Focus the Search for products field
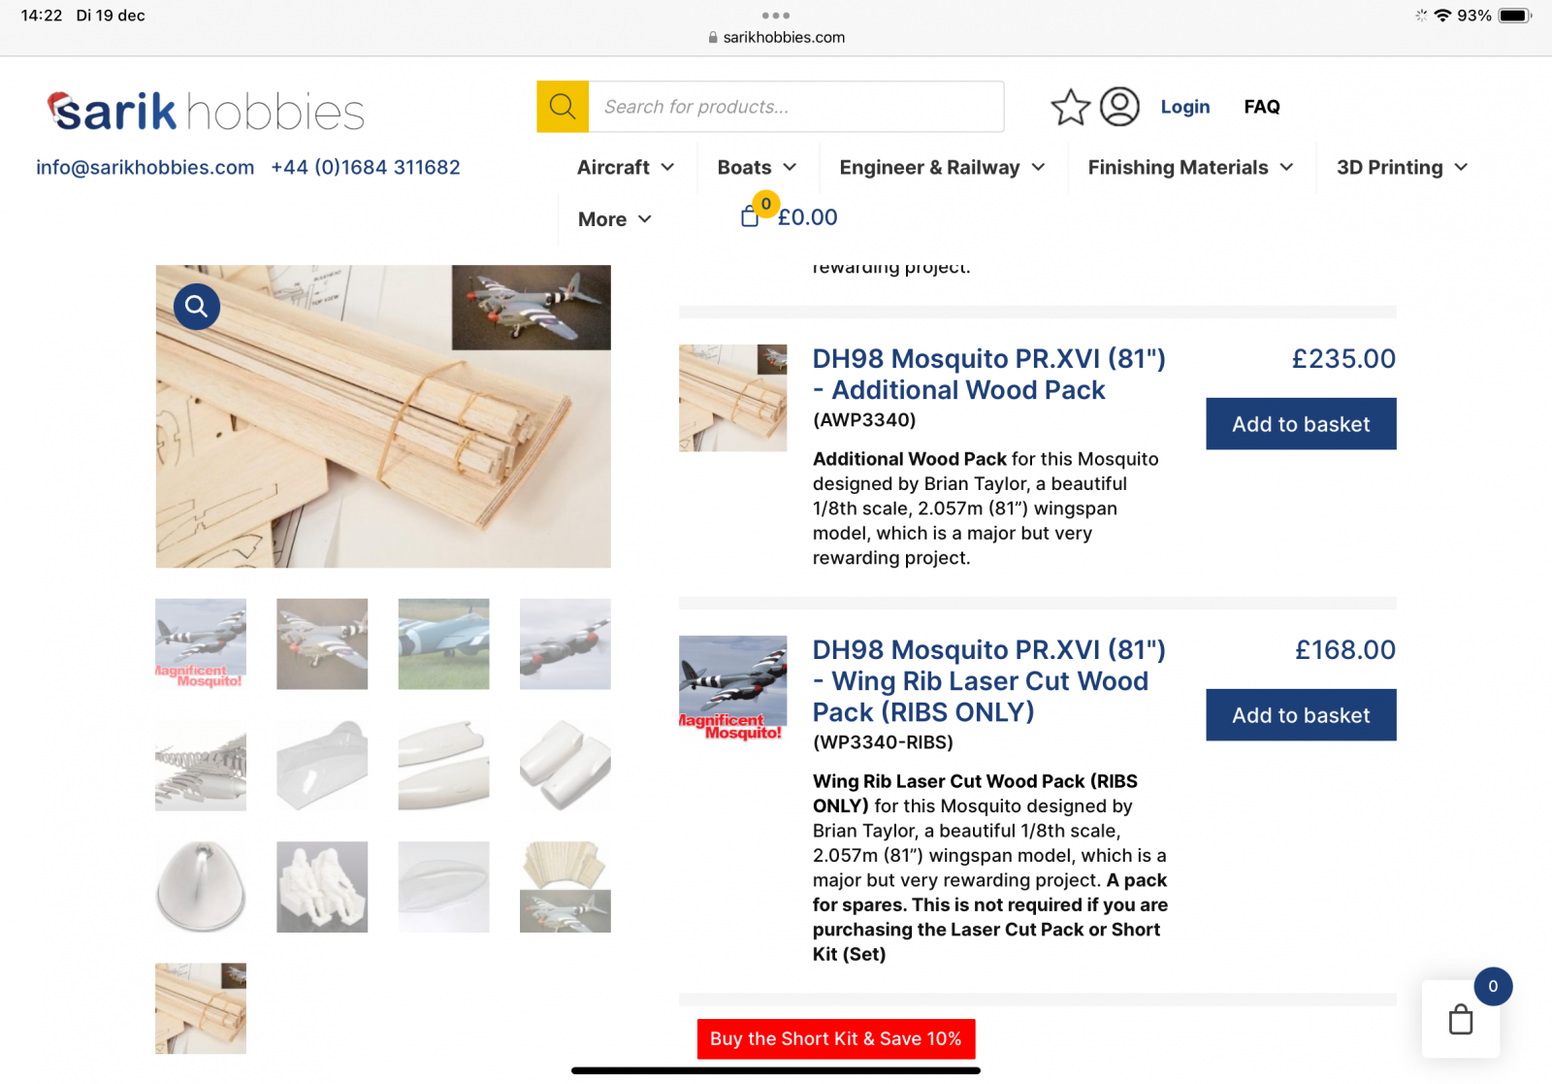This screenshot has width=1552, height=1084. [796, 107]
